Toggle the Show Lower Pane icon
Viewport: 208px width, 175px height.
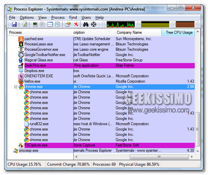[50, 25]
